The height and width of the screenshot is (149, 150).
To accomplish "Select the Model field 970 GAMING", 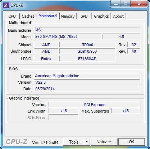I will click(x=68, y=36).
